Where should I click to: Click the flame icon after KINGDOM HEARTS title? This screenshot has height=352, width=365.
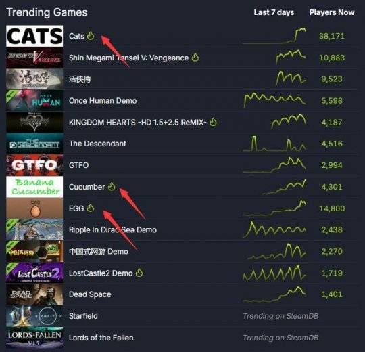click(213, 122)
